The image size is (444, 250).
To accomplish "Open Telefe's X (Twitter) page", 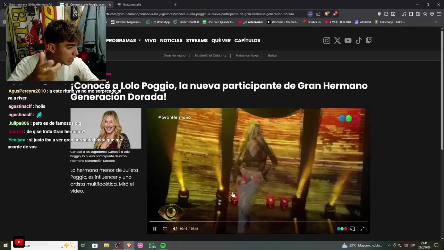I will click(337, 41).
